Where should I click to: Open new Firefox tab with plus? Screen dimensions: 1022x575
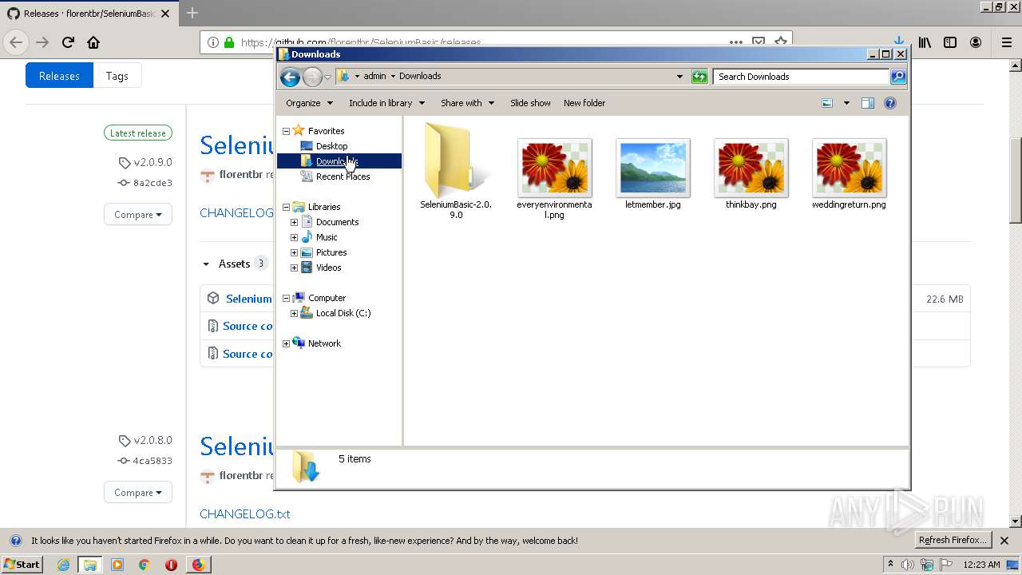point(192,13)
